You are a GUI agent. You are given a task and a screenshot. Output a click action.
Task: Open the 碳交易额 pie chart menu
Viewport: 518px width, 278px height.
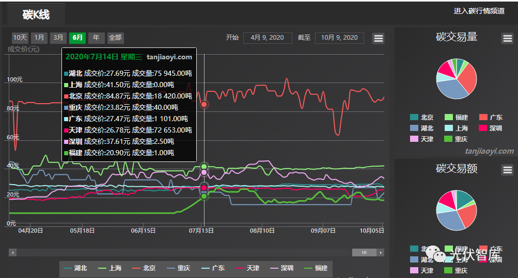507,170
